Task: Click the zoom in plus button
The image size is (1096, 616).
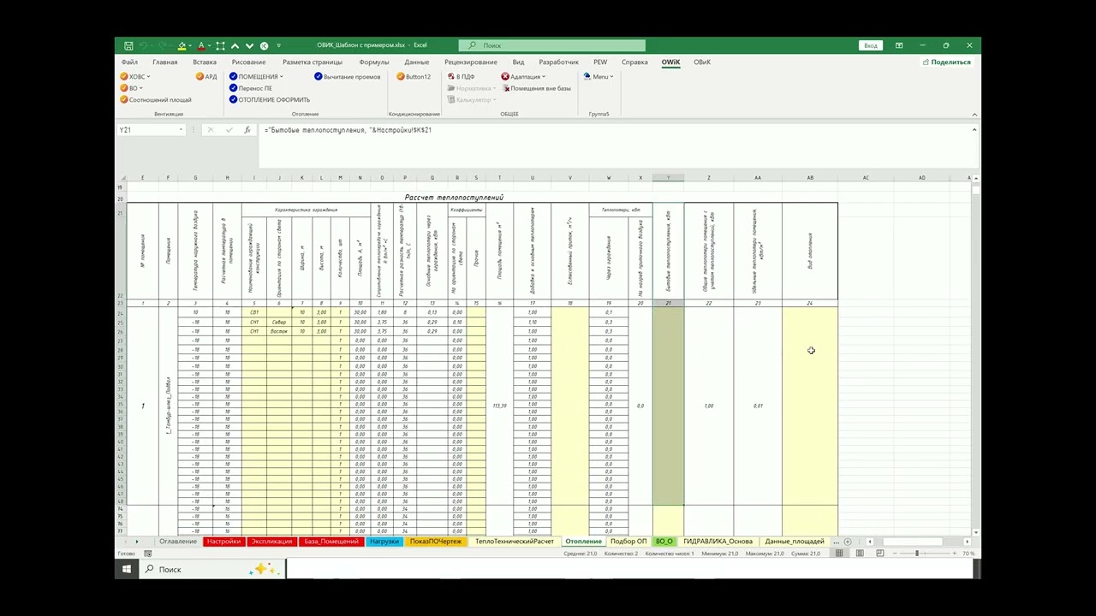Action: click(955, 554)
